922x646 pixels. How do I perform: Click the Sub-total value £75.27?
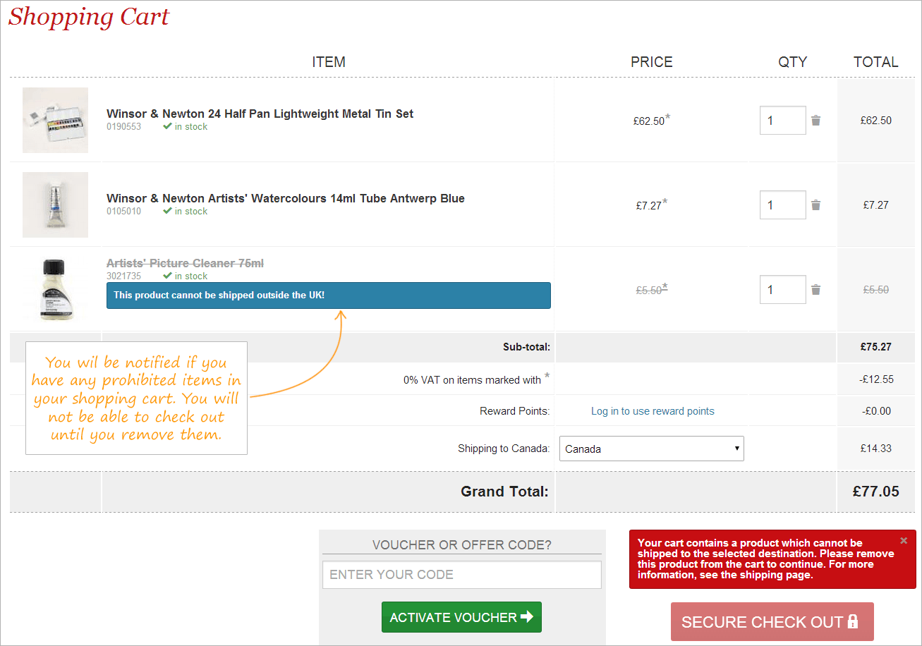coord(875,347)
